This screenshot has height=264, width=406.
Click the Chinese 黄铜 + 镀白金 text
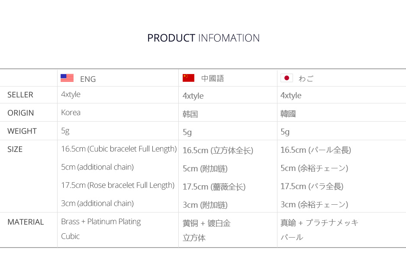206,223
